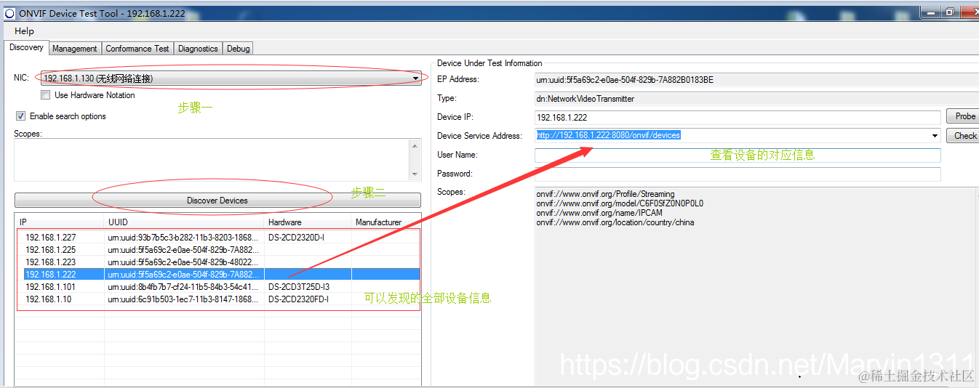
Task: Select device row 192.168.1.223
Action: click(218, 262)
